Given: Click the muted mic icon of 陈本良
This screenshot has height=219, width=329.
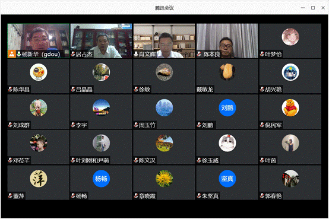Looking at the screenshot, I should coord(200,54).
